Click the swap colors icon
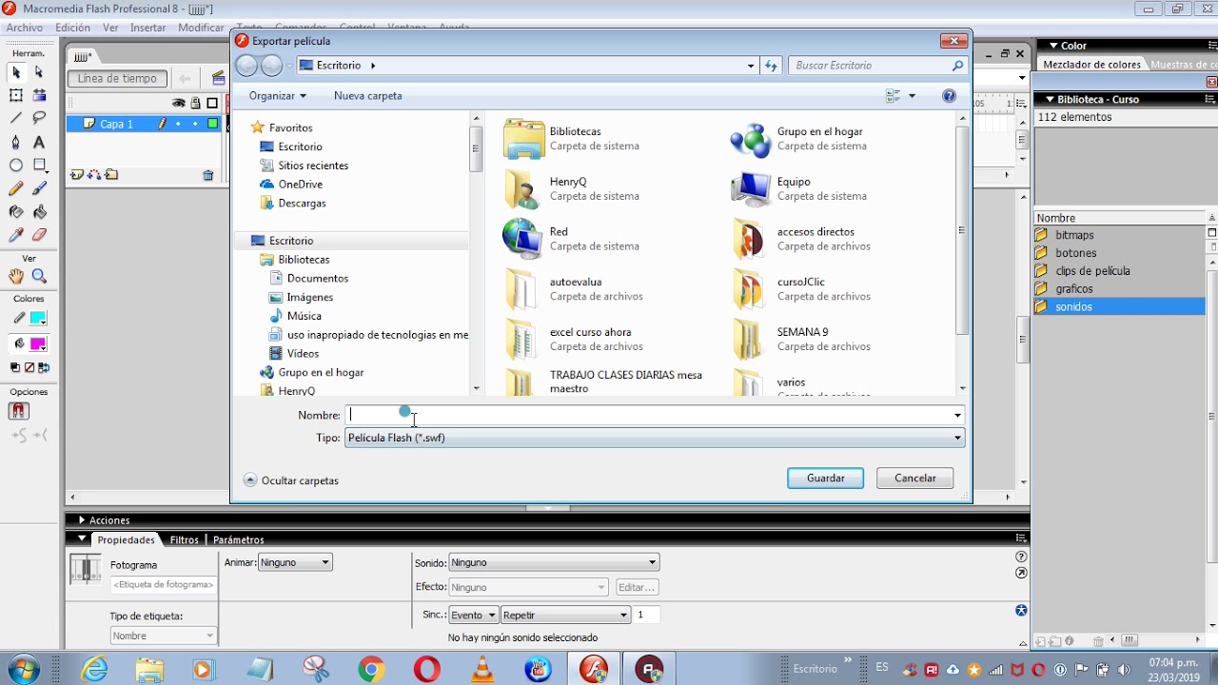The height and width of the screenshot is (685, 1218). pyautogui.click(x=44, y=367)
